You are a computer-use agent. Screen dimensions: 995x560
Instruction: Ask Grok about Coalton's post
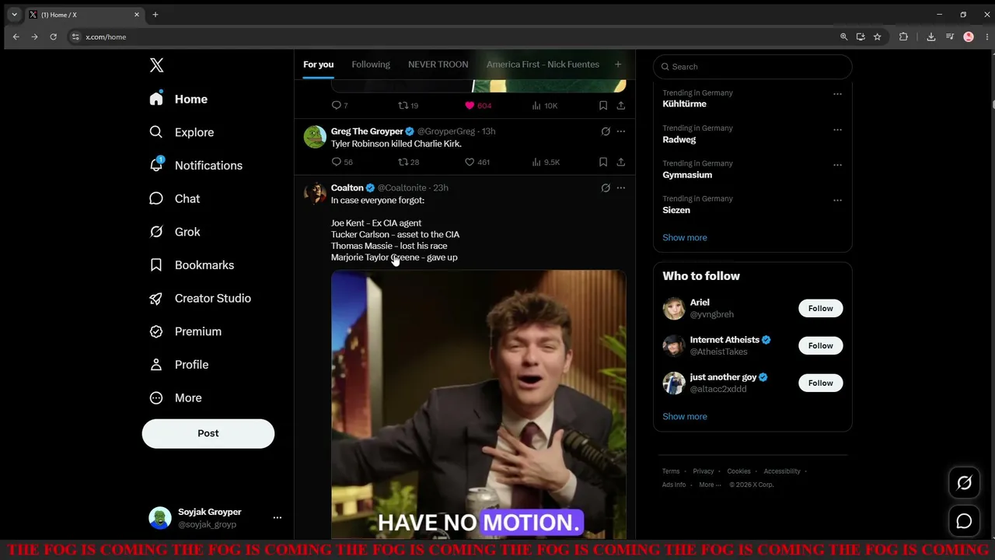click(606, 187)
